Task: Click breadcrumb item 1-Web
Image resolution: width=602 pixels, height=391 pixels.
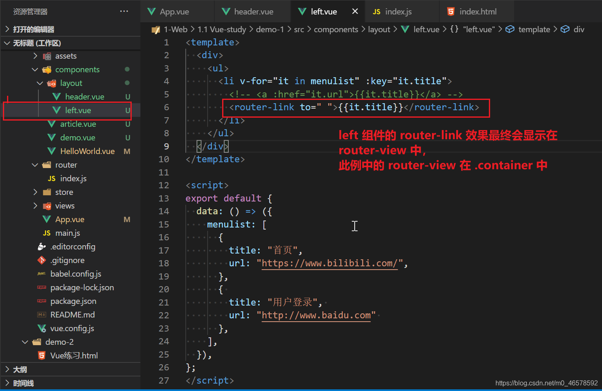Action: (x=175, y=29)
